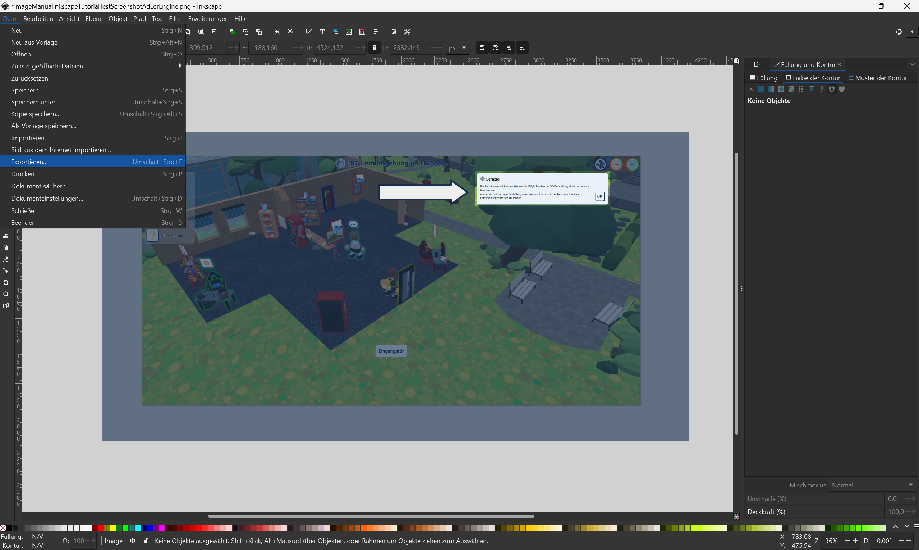
Task: Select the Connector tool in the toolbox
Action: 5,271
